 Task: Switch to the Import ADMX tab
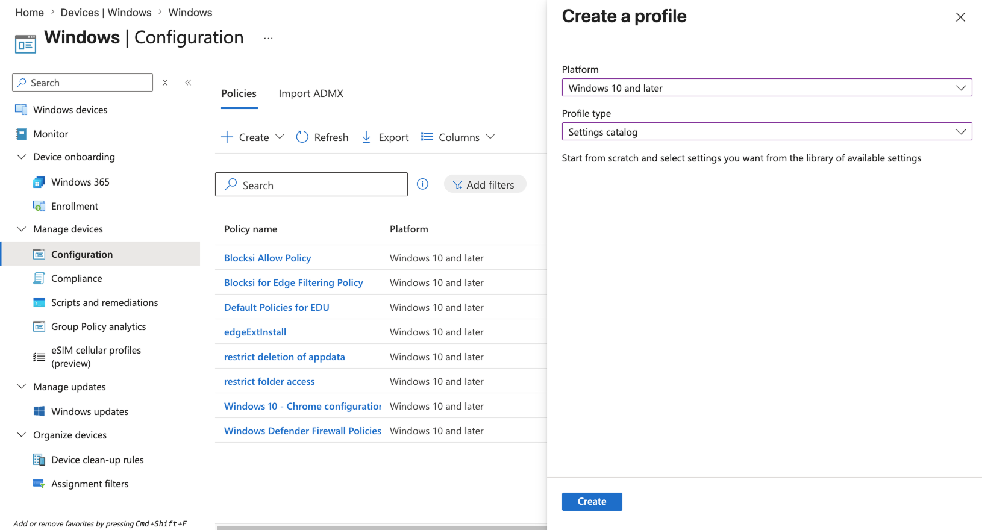[311, 93]
